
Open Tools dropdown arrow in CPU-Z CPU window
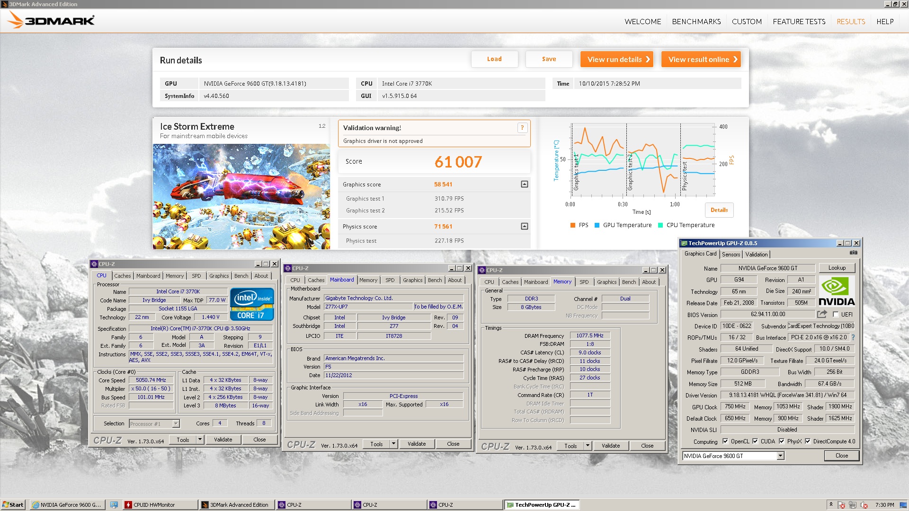(x=200, y=440)
